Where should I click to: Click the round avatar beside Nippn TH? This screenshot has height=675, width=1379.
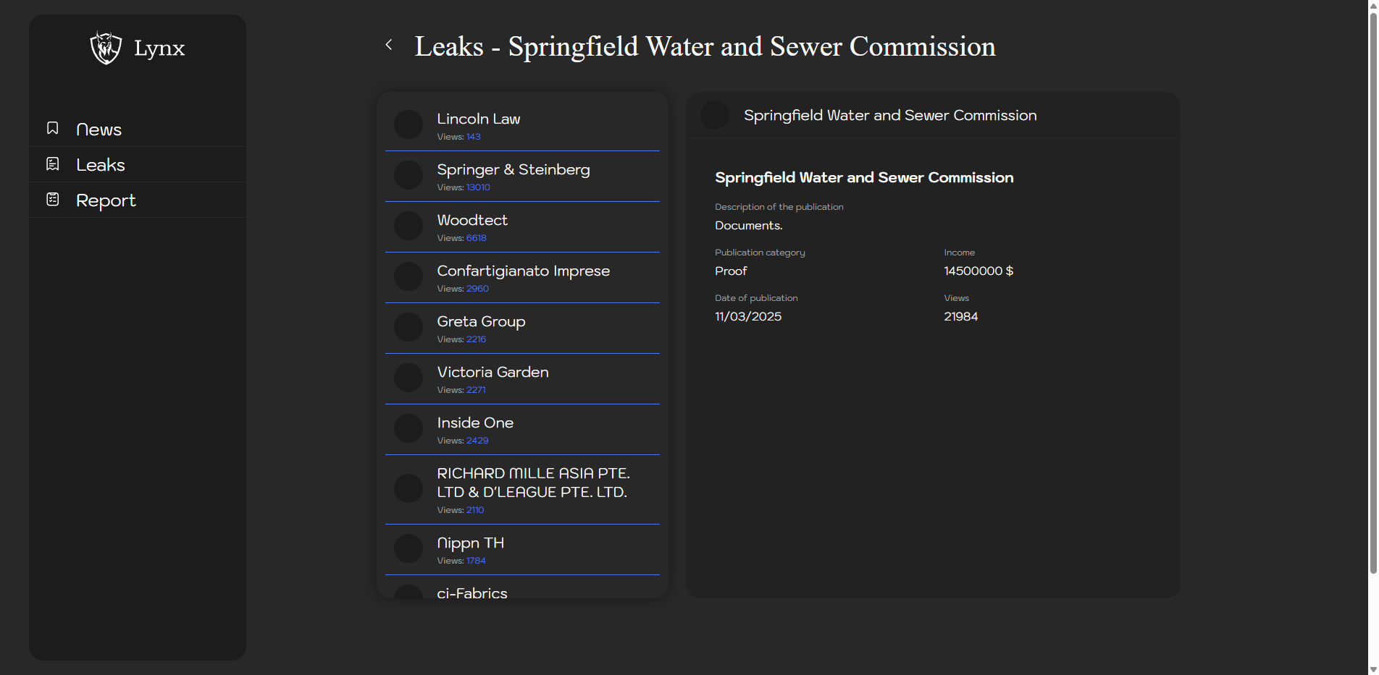point(408,548)
